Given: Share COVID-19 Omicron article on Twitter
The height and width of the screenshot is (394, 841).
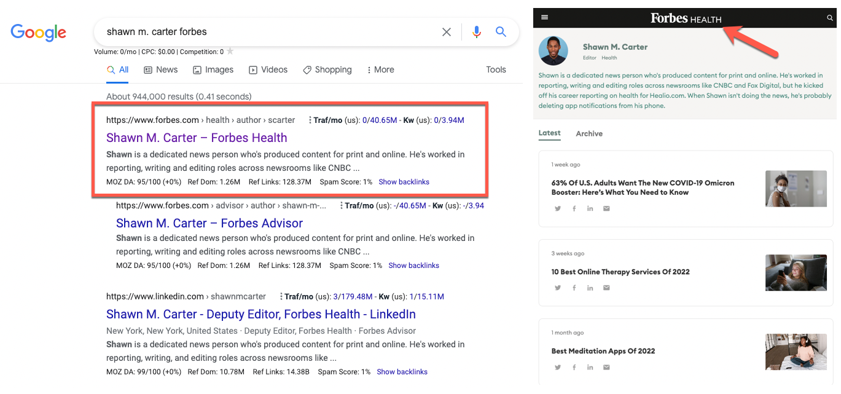Looking at the screenshot, I should point(558,208).
